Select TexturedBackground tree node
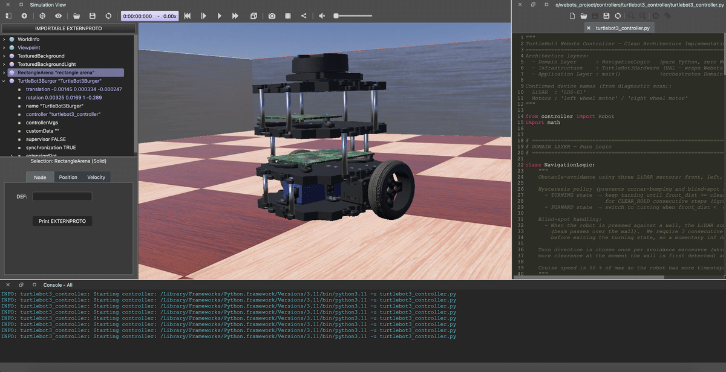The image size is (726, 372). [x=41, y=56]
